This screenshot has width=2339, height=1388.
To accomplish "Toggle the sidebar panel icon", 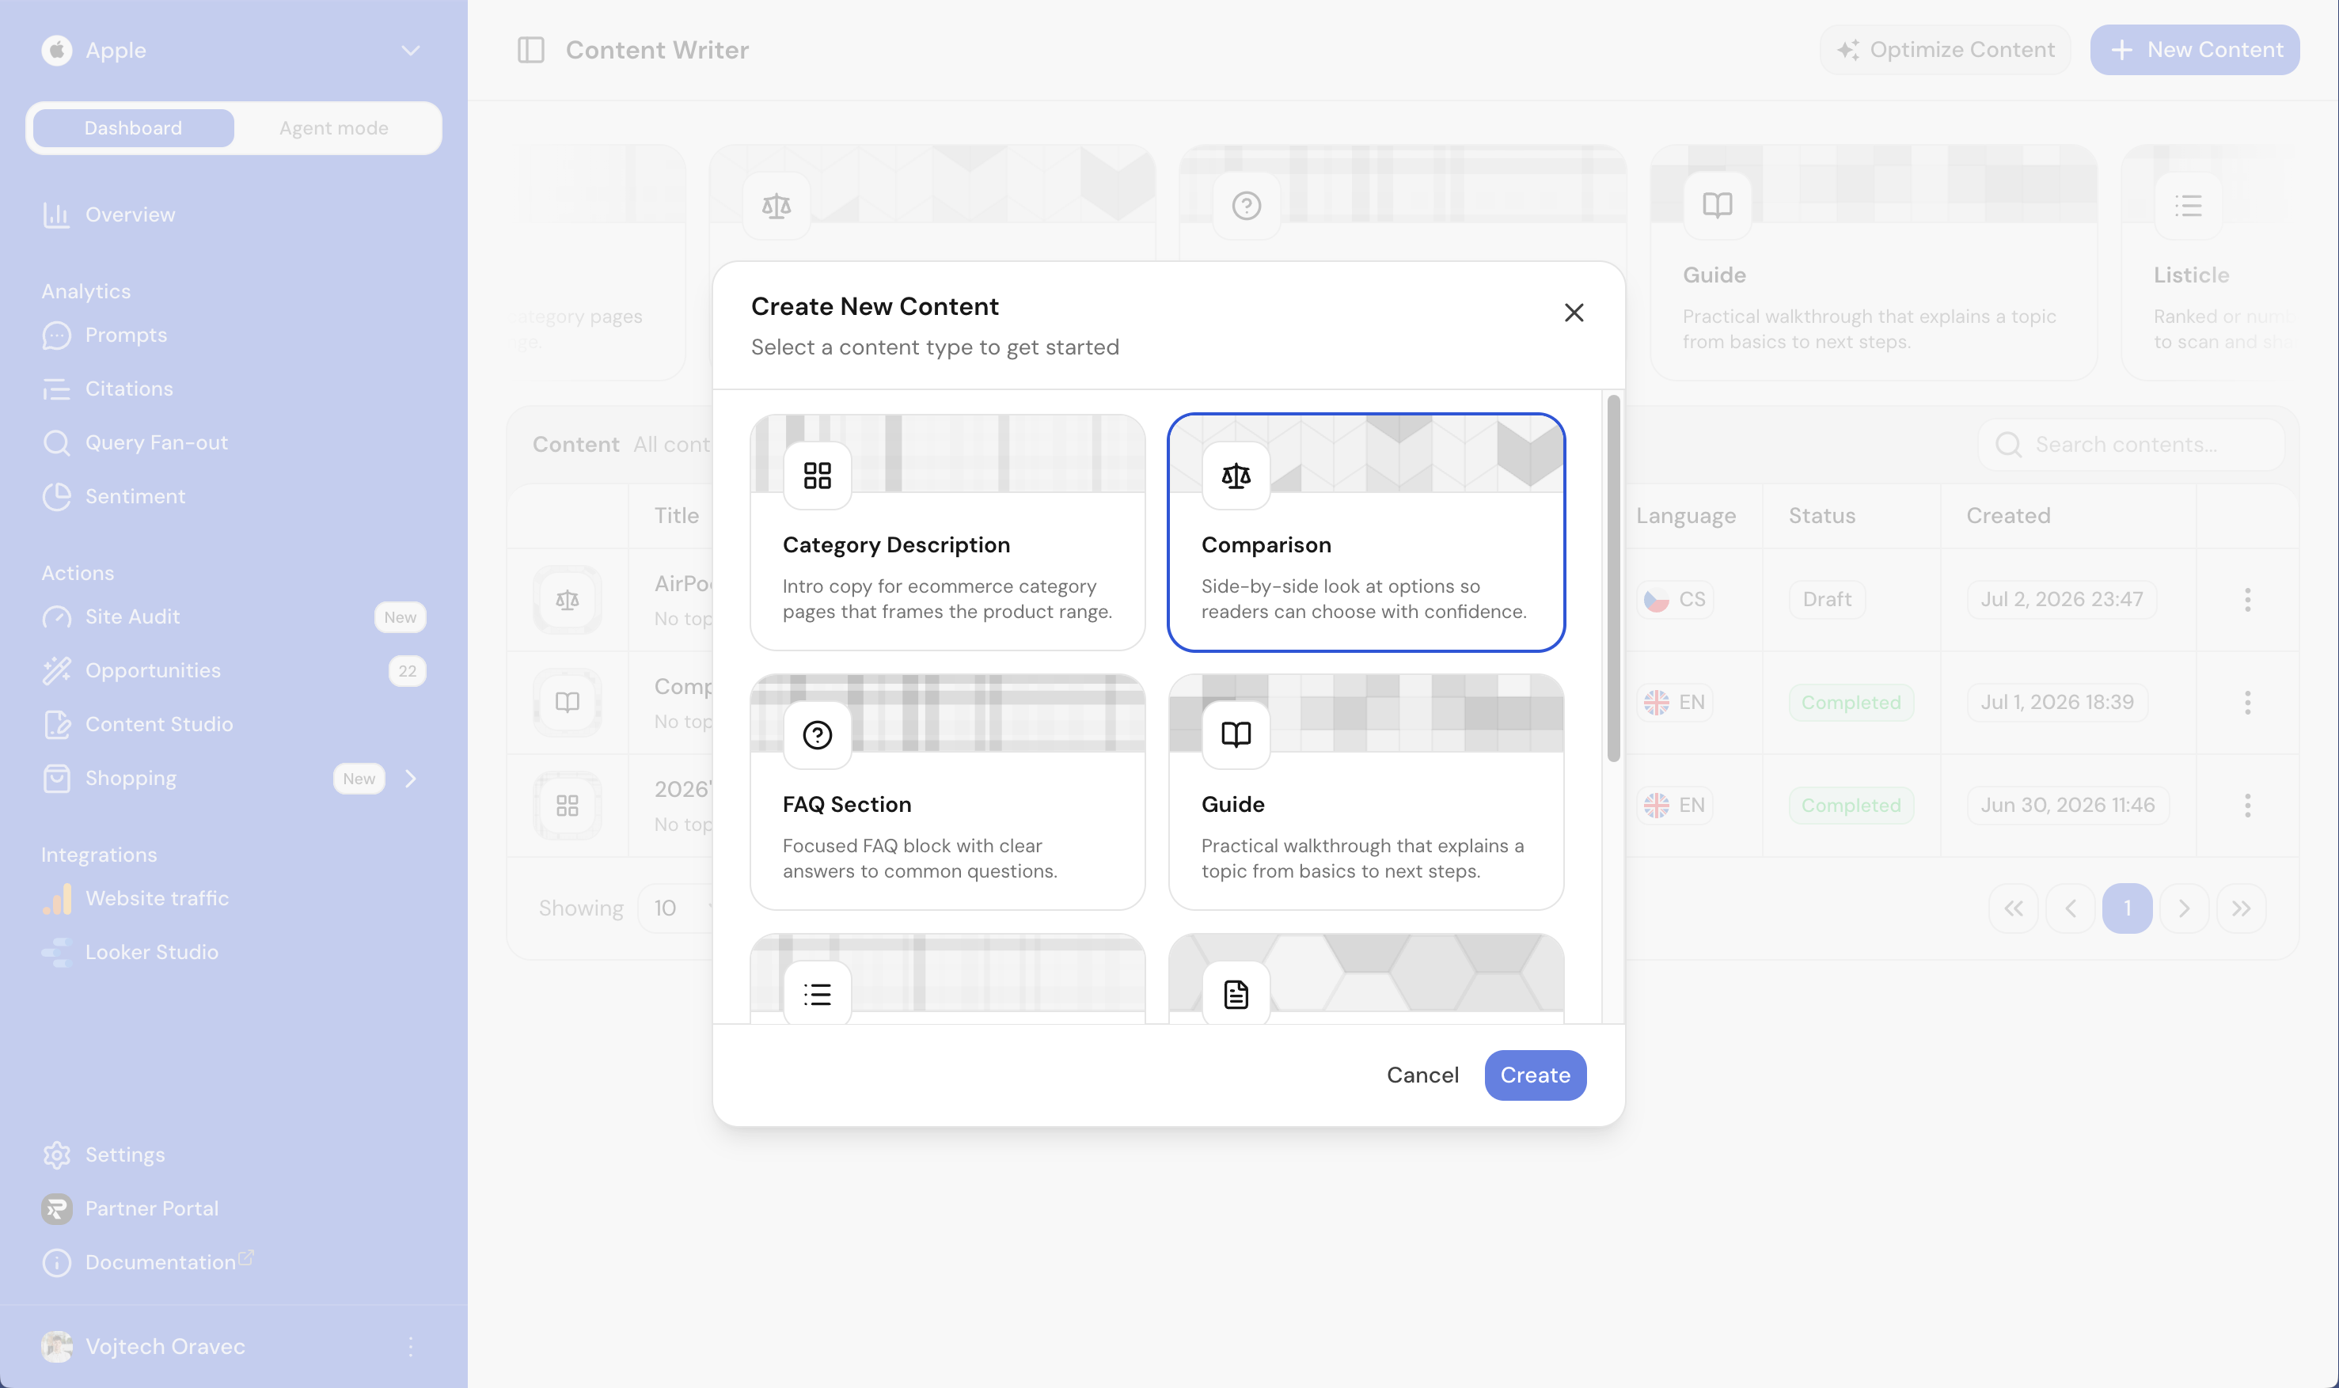I will pos(530,51).
